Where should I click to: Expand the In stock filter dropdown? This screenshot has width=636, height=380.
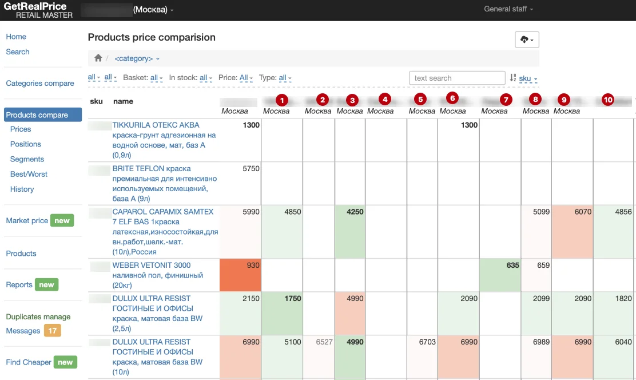tap(205, 78)
